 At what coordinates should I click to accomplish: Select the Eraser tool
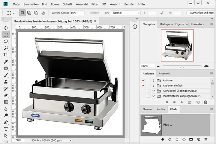(6, 95)
